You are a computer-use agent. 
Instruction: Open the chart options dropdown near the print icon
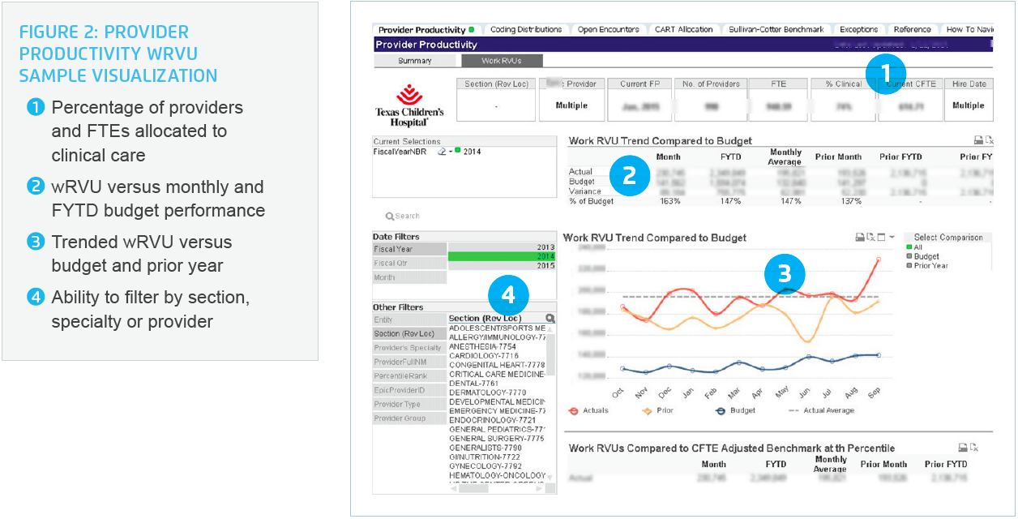892,237
